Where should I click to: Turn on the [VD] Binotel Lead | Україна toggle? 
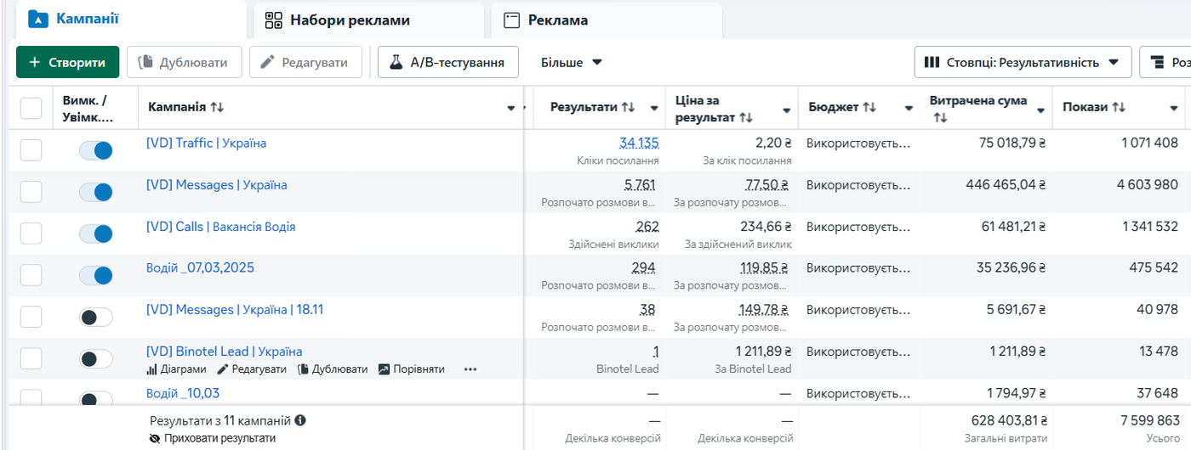96,359
